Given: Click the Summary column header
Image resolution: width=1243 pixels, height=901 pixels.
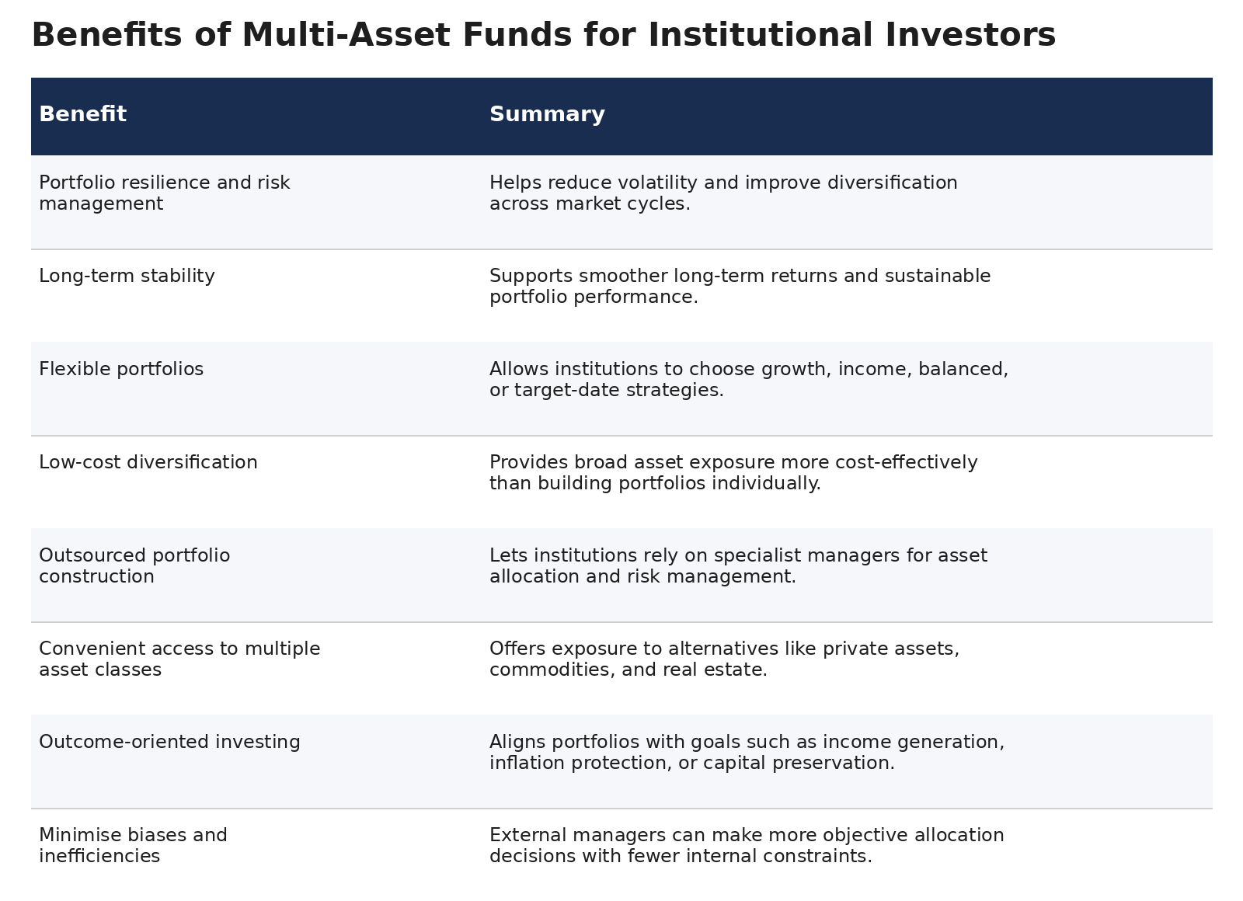Looking at the screenshot, I should coord(547,114).
